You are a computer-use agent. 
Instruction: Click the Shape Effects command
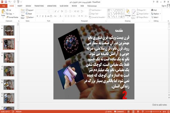(143, 17)
